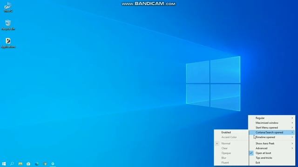
Task: Click the sixth taskbar app icon with gold emblem
Action: click(45, 164)
